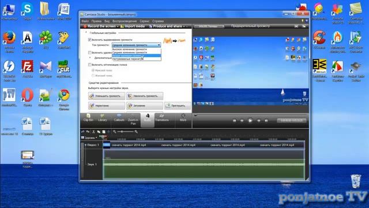Click the volume down button (Уменьшить громкость)
This screenshot has width=369, height=208.
coord(107,96)
